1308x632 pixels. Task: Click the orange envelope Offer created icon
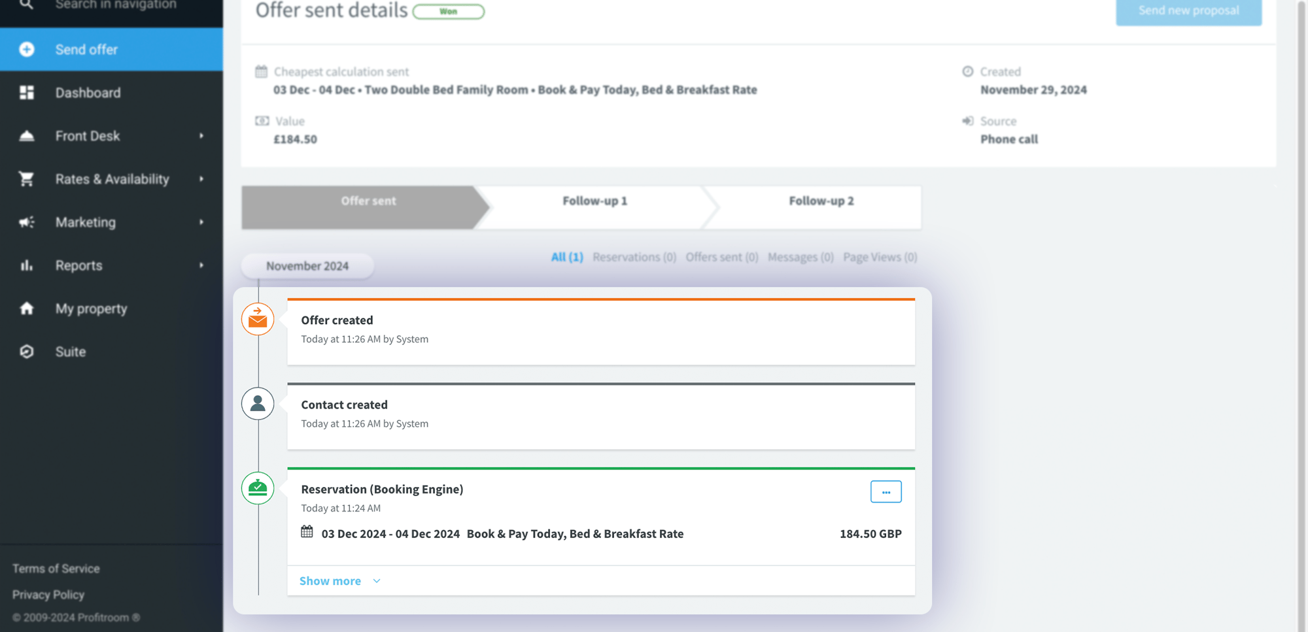pyautogui.click(x=257, y=319)
